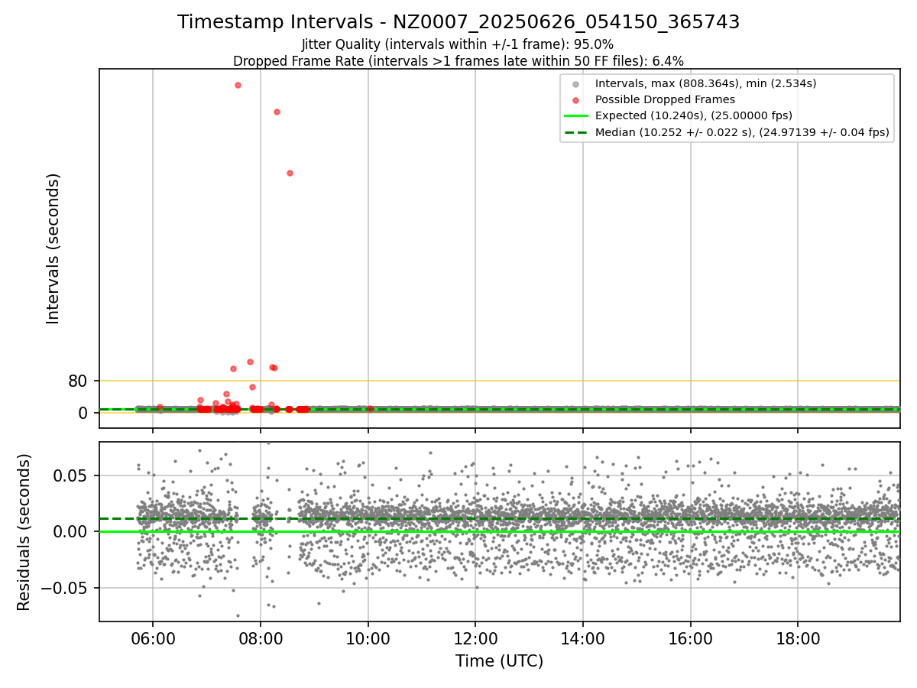The height and width of the screenshot is (688, 917).
Task: Click the red dot legend marker for Dropped Frames
Action: [577, 99]
